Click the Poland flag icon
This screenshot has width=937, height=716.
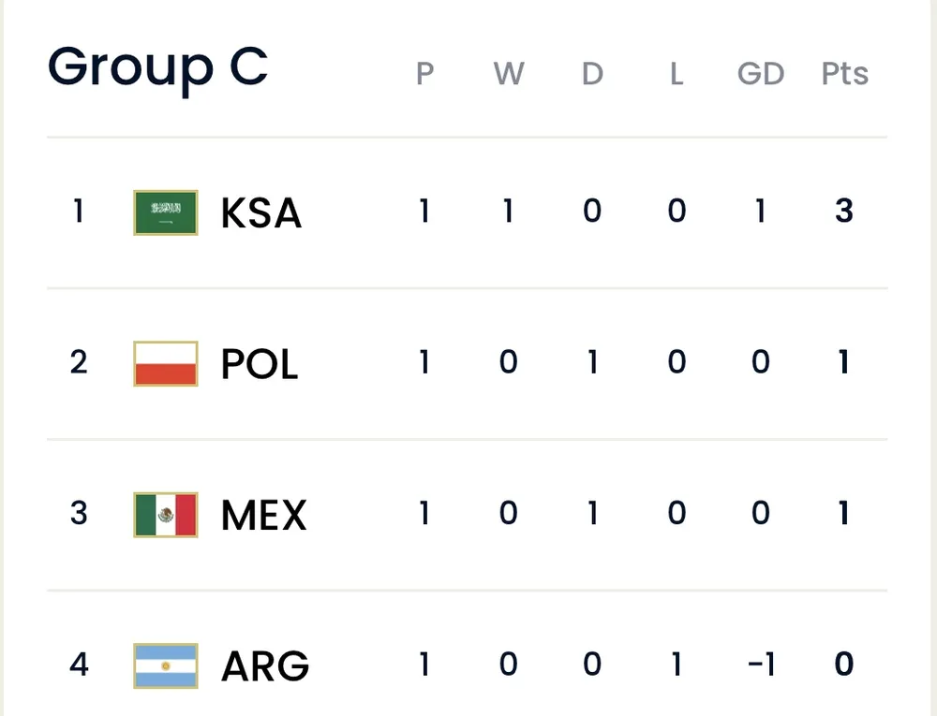pos(166,363)
